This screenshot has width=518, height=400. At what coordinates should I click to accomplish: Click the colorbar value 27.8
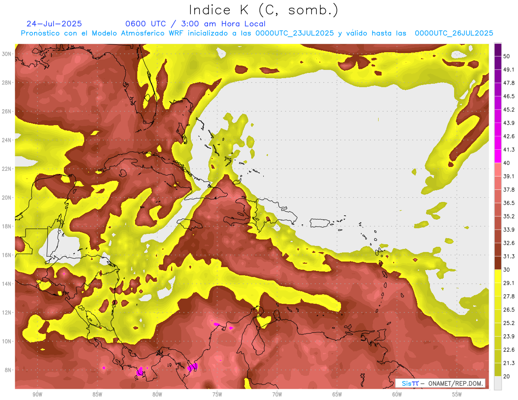(509, 296)
